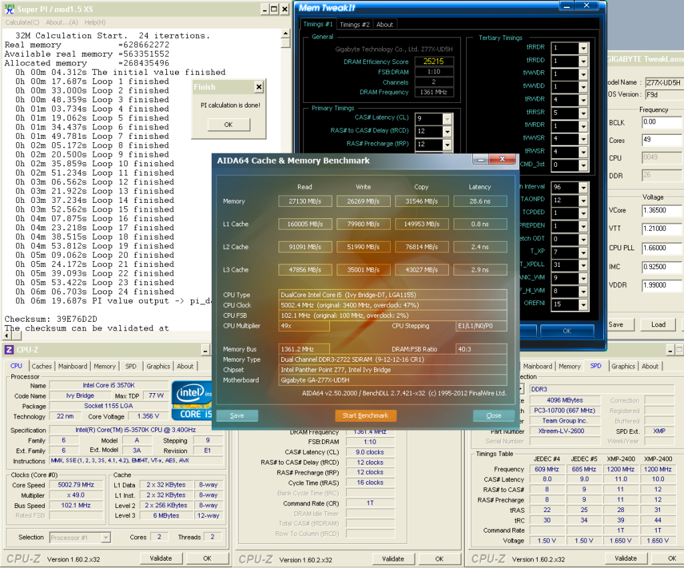Click OK in the Finish dialog

coord(228,124)
